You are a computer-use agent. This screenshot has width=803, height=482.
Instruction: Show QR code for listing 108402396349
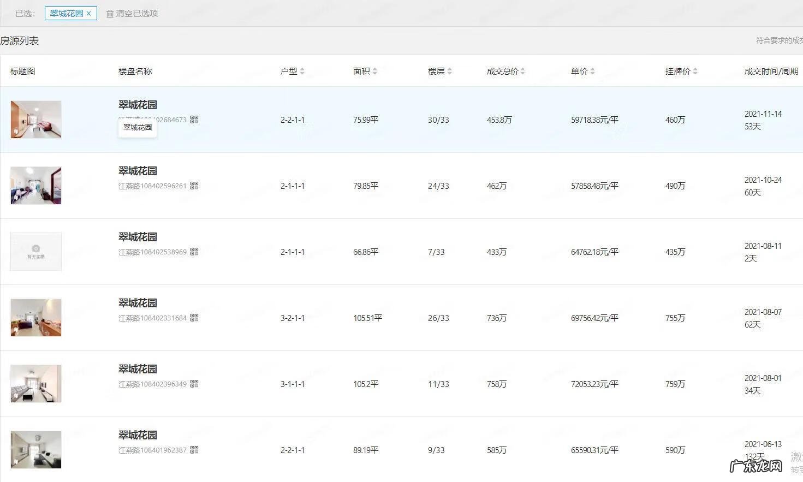click(194, 384)
